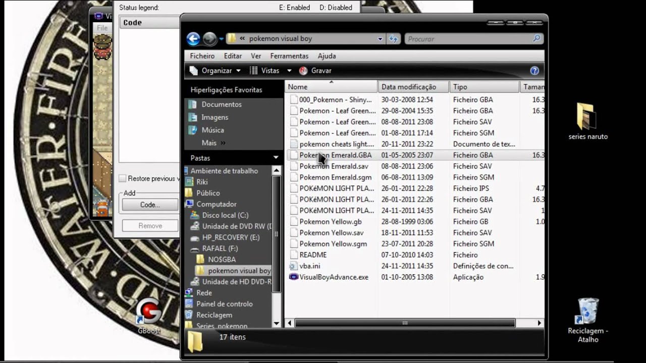Click the Pokemon Yellow.gb file icon
Screen dimensions: 646x363
(x=294, y=221)
